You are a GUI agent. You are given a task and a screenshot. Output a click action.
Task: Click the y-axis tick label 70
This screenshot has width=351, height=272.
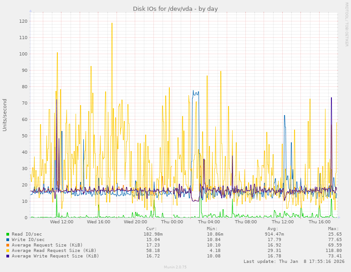[25, 103]
